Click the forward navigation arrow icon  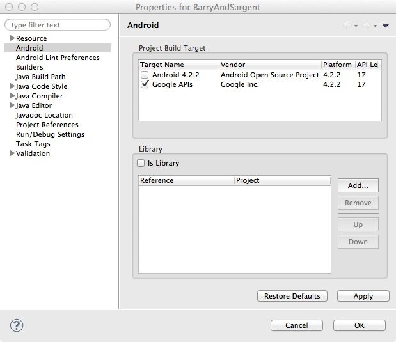pos(366,26)
